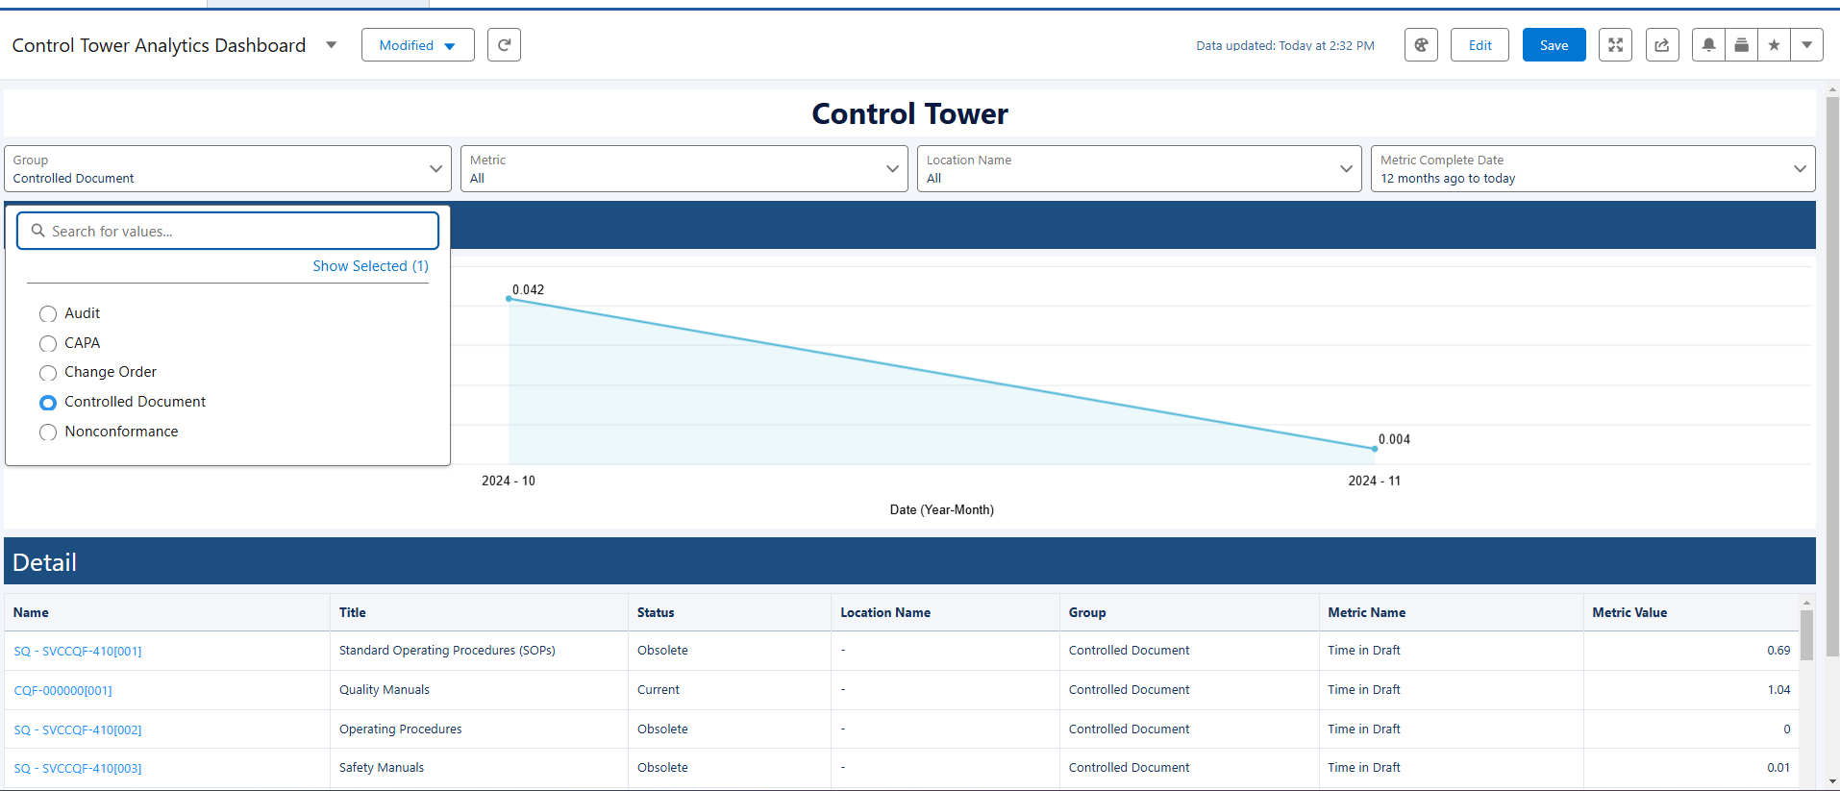The image size is (1840, 791).
Task: Open notifications bell icon
Action: pyautogui.click(x=1708, y=45)
